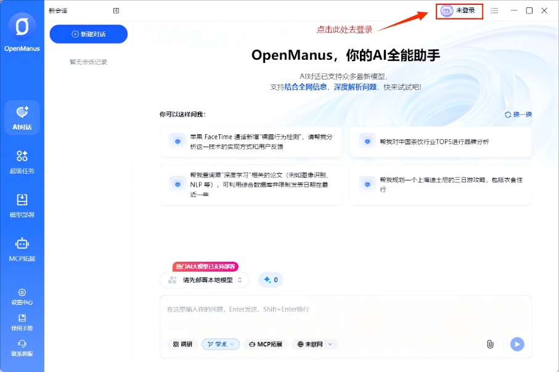Select the AI对话 sidebar menu item
The width and height of the screenshot is (559, 372).
click(22, 117)
